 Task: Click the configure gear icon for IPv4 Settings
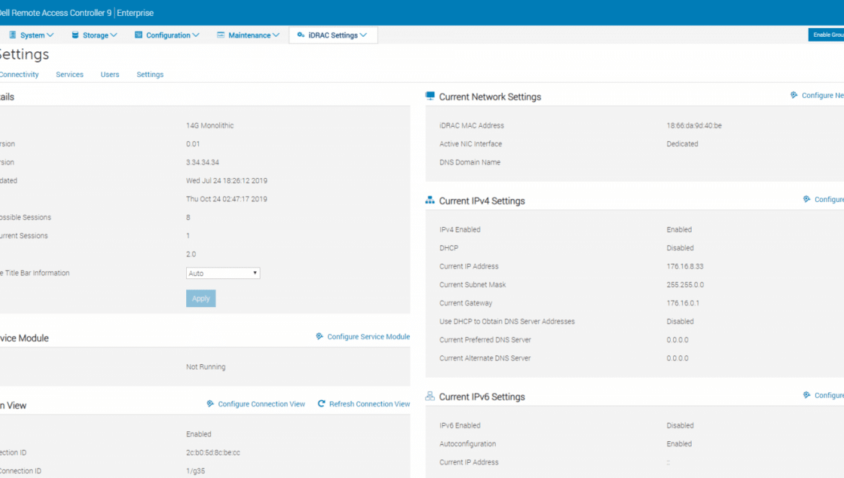(x=807, y=199)
